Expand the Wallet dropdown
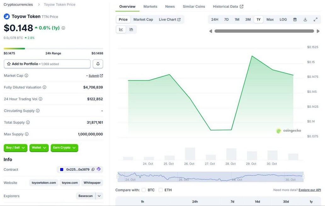Viewport: 325px width, 206px height. coord(39,148)
